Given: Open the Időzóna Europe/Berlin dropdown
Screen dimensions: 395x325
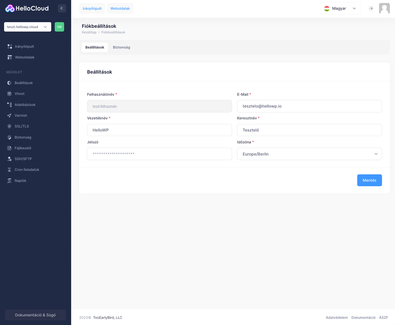Looking at the screenshot, I should click(x=309, y=154).
